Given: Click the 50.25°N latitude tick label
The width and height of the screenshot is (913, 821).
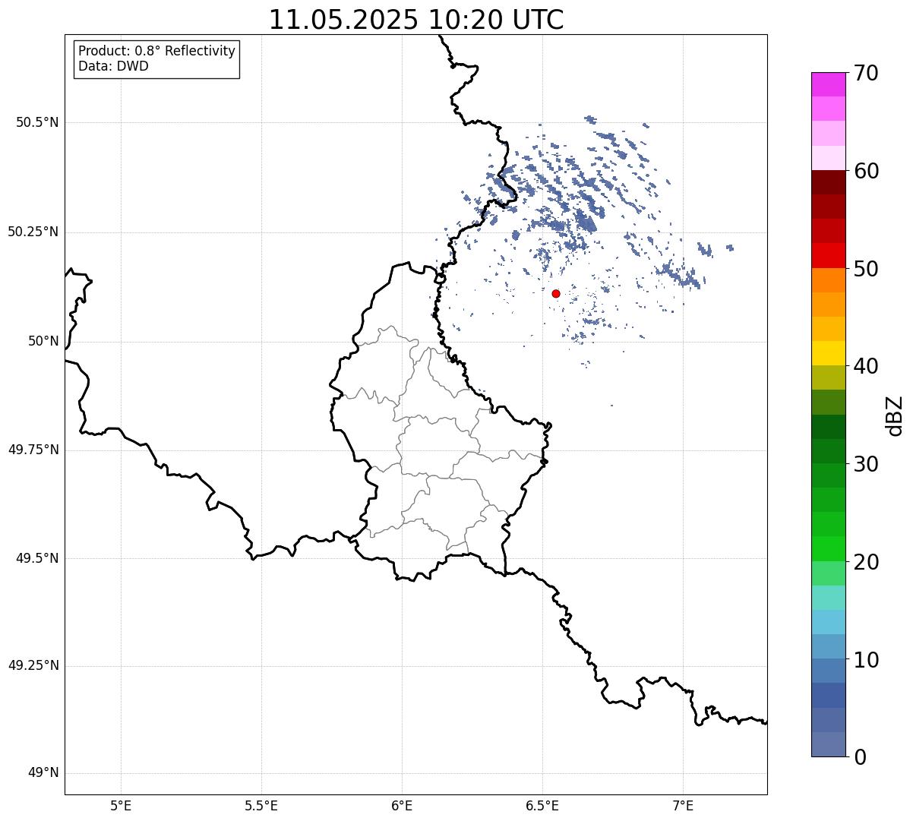Looking at the screenshot, I should pos(33,232).
